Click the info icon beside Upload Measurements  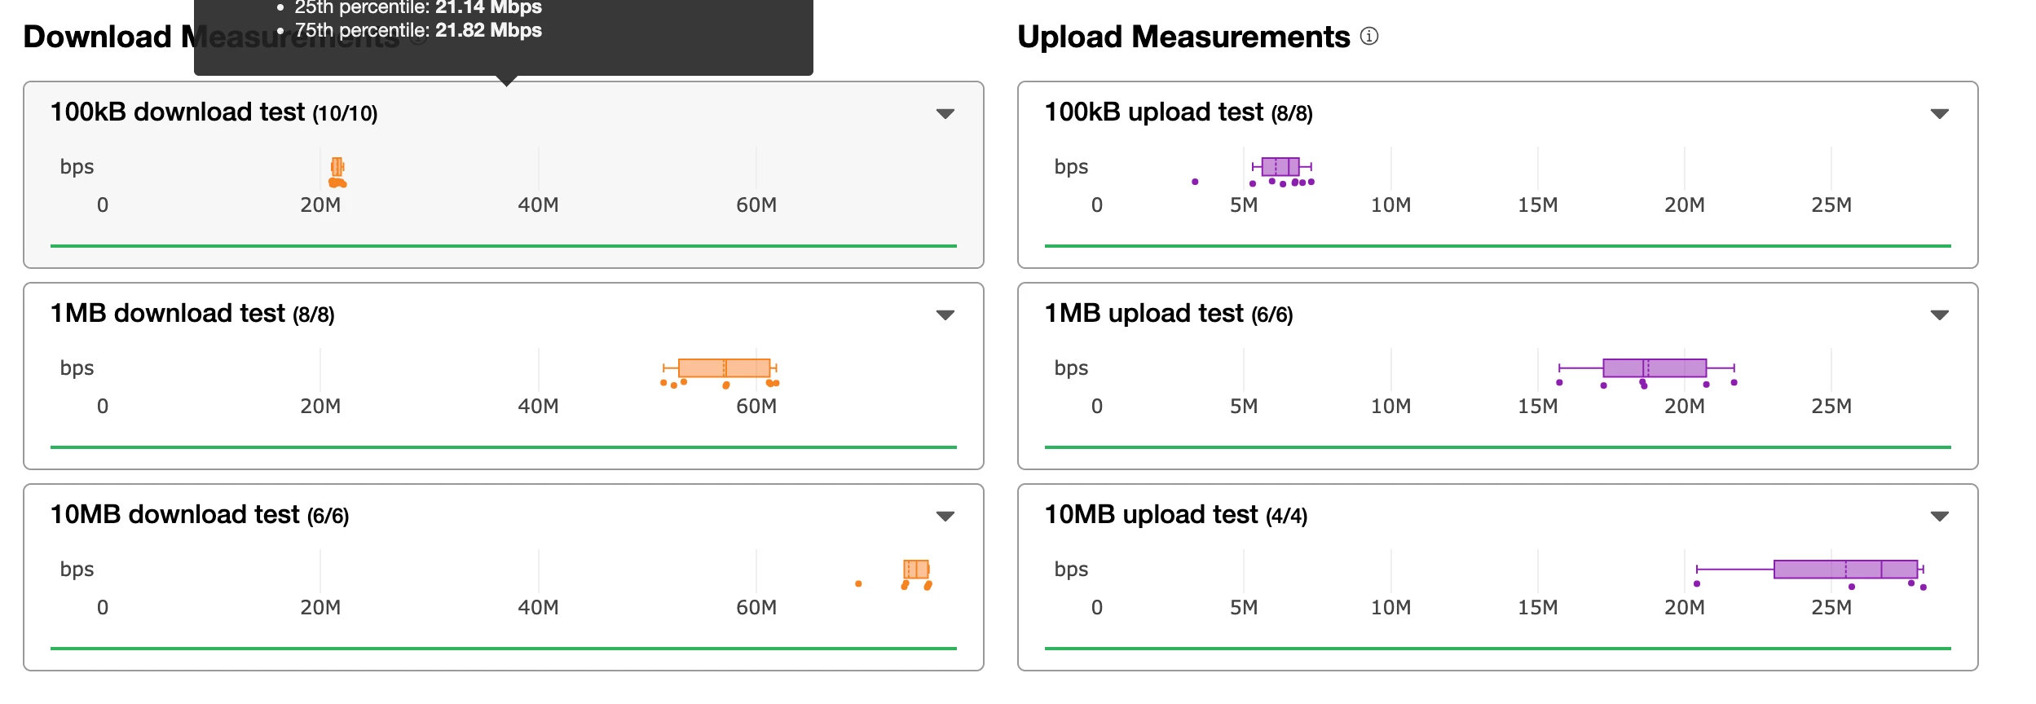[x=1369, y=36]
